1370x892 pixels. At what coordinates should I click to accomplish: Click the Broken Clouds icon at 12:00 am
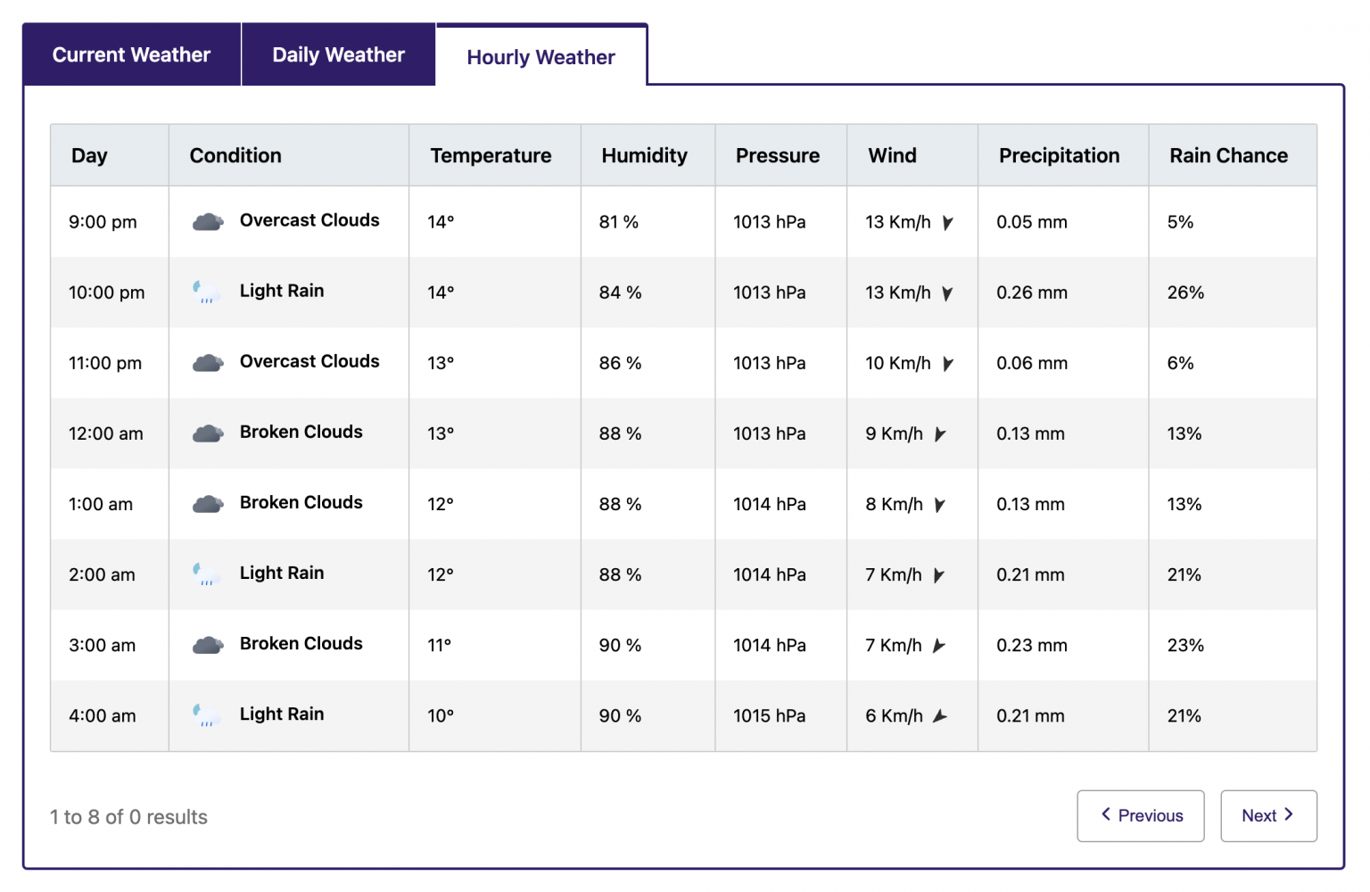tap(208, 433)
